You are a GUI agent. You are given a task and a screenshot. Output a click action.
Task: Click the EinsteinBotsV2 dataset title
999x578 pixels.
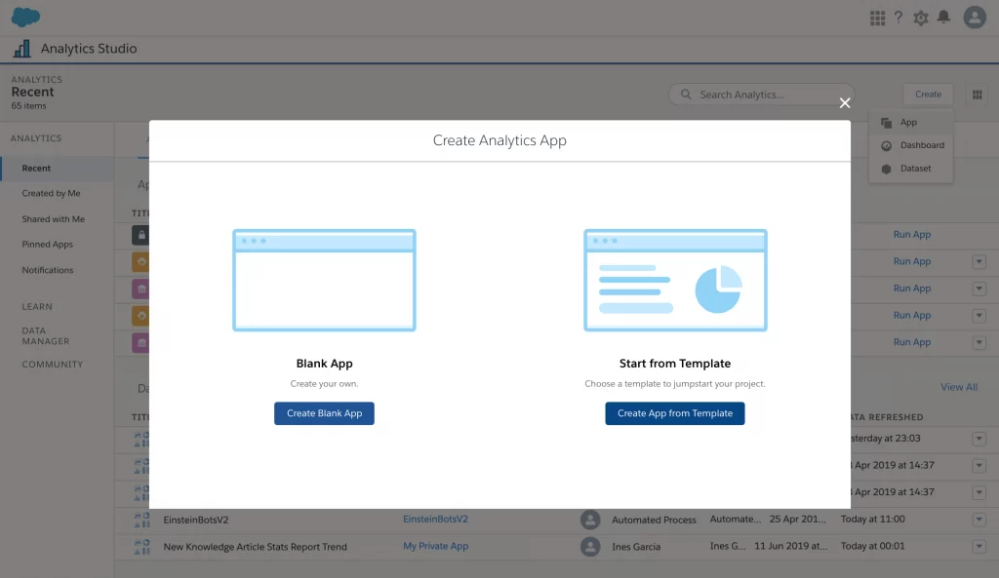(x=195, y=520)
